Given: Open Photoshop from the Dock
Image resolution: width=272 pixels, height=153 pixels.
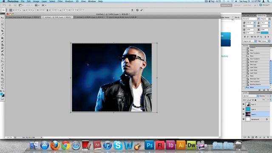Looking at the screenshot, I should [x=149, y=145].
